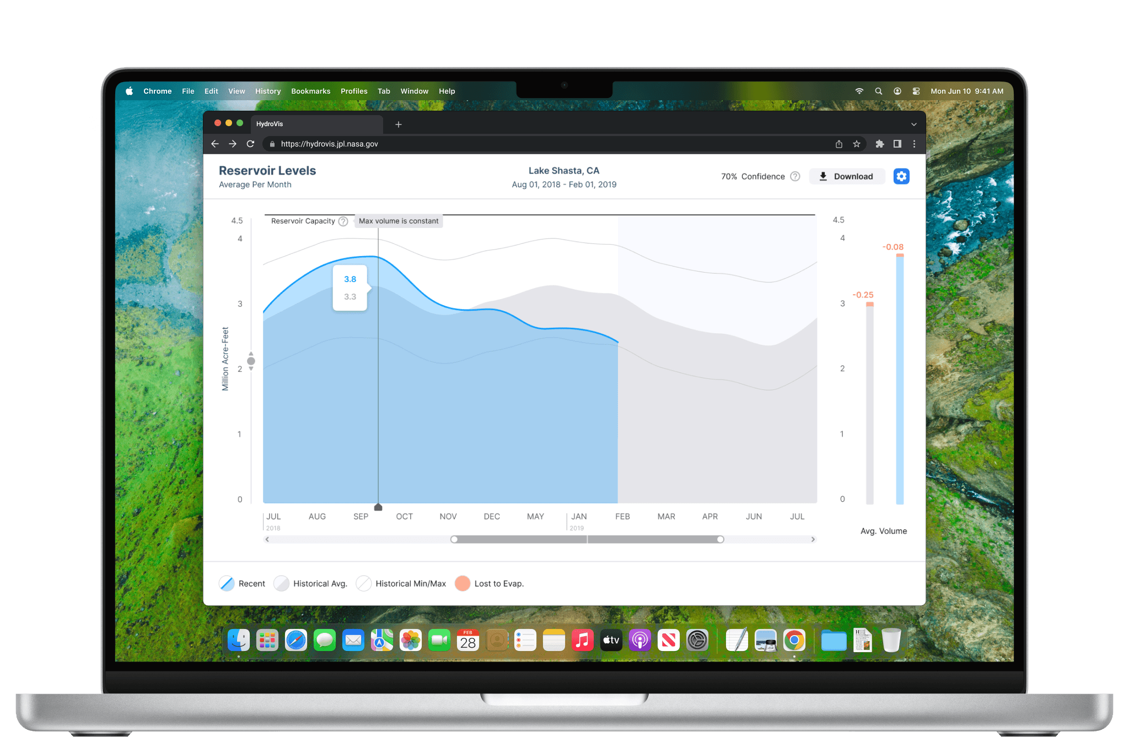The image size is (1129, 743).
Task: Click the browser reload icon
Action: (250, 144)
